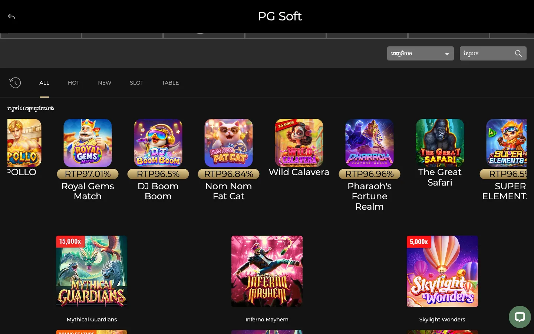This screenshot has width=534, height=334.
Task: Open the Skylight Wonders thumbnail
Action: [x=442, y=271]
